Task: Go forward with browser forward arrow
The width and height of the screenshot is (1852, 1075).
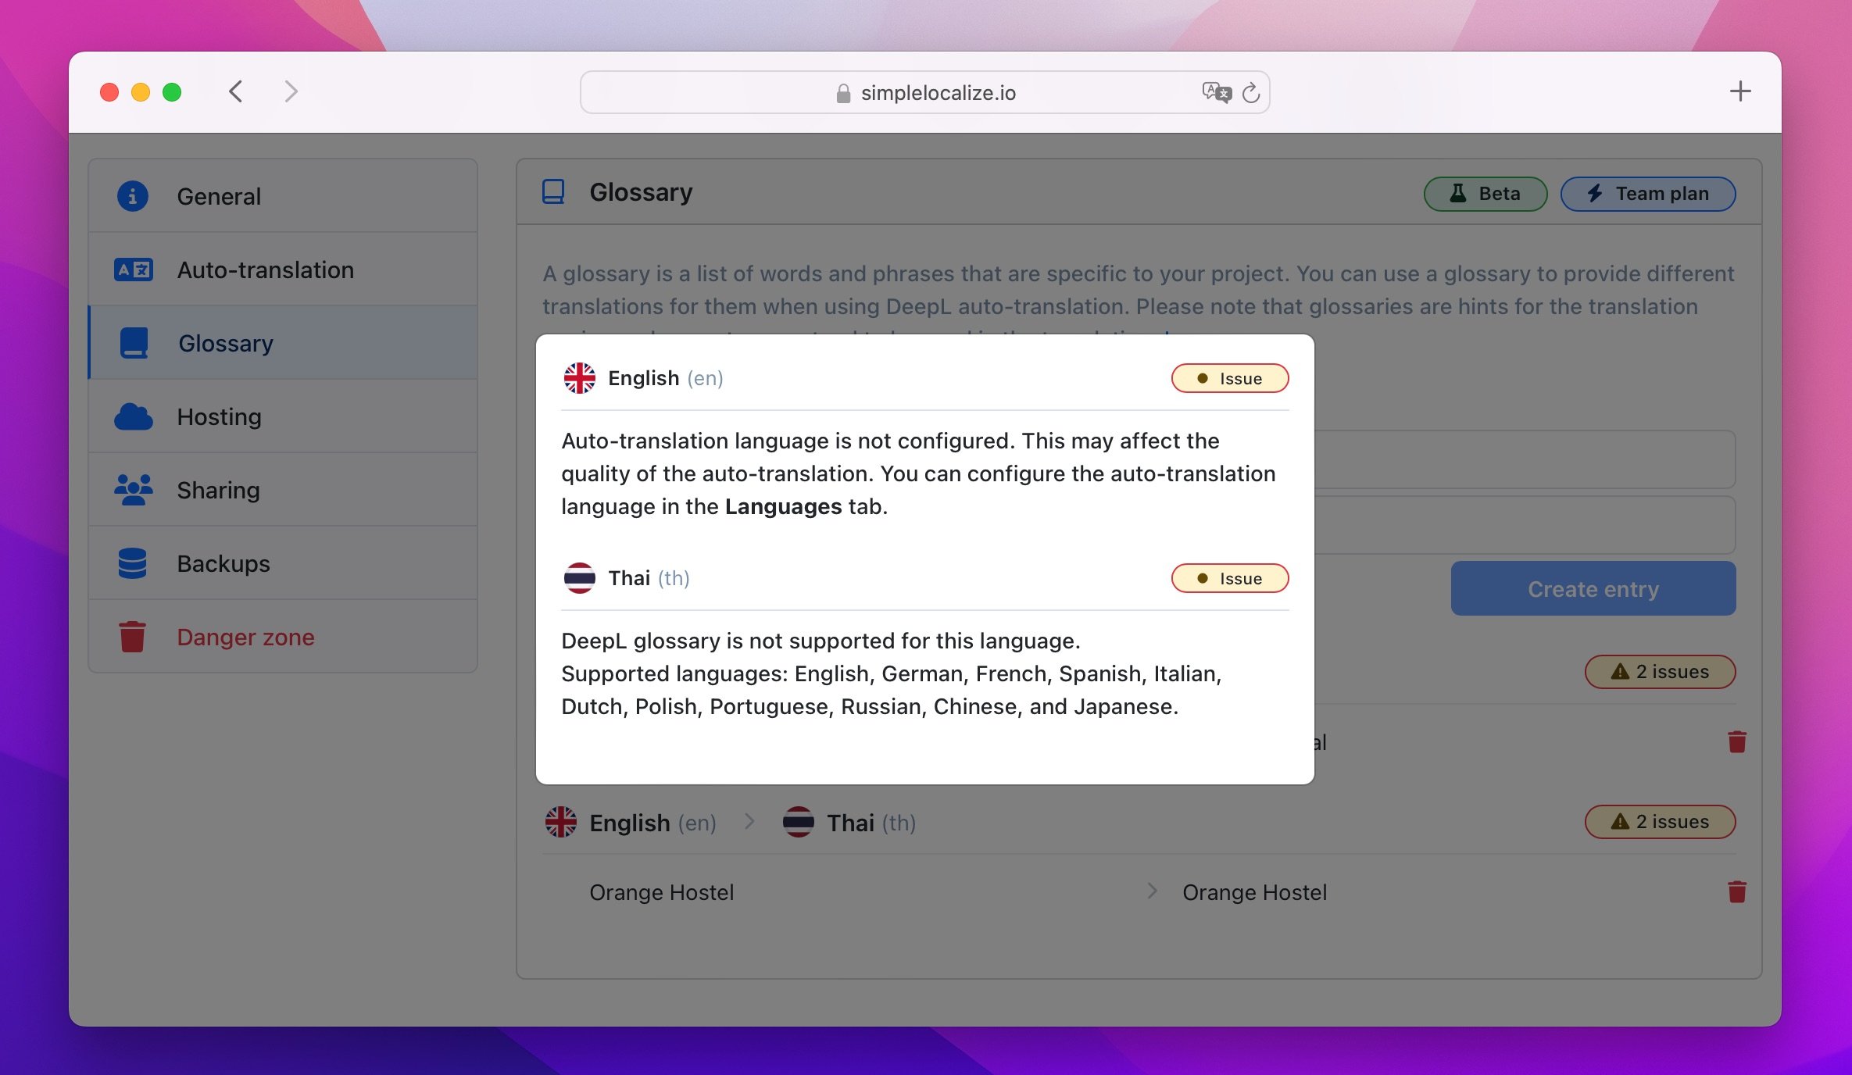Action: point(291,91)
